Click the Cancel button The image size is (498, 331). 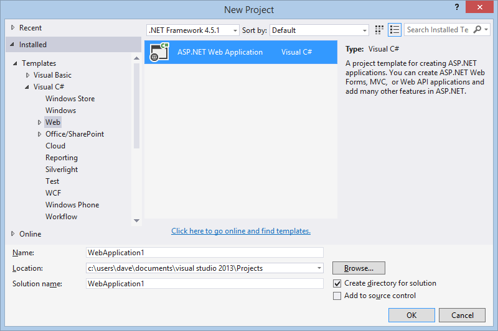(x=462, y=315)
